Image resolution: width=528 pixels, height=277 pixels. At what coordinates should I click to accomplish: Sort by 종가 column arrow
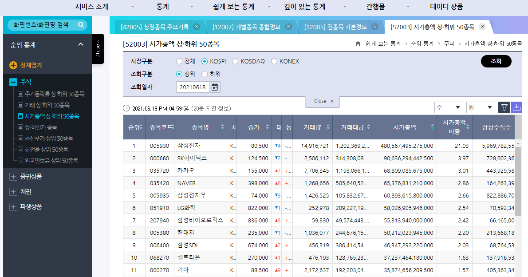(267, 127)
